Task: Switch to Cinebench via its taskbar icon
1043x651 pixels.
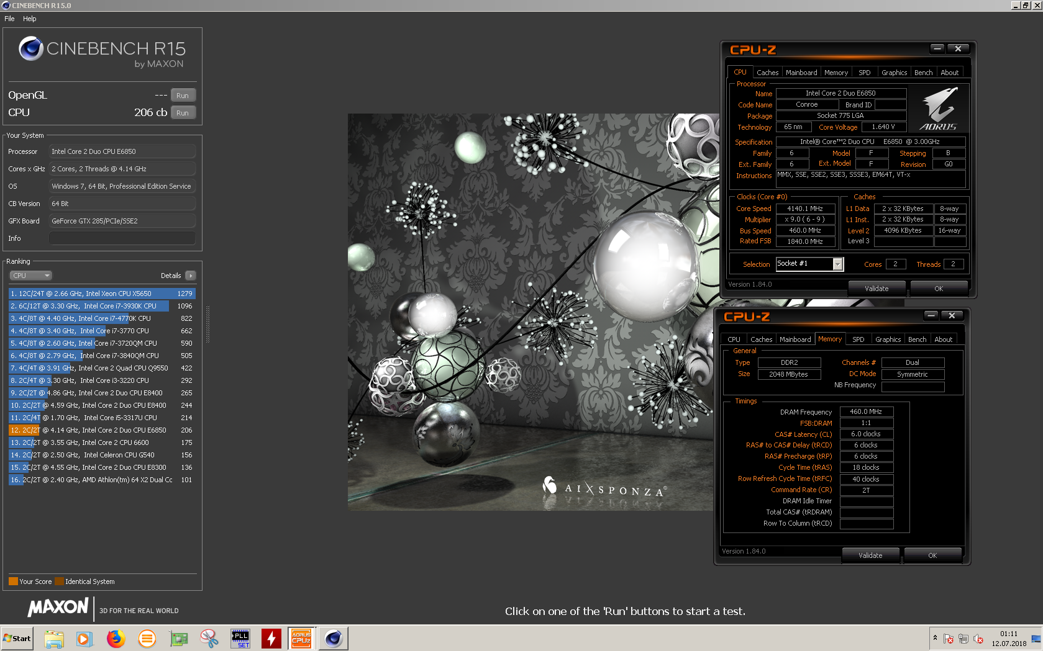Action: click(334, 638)
